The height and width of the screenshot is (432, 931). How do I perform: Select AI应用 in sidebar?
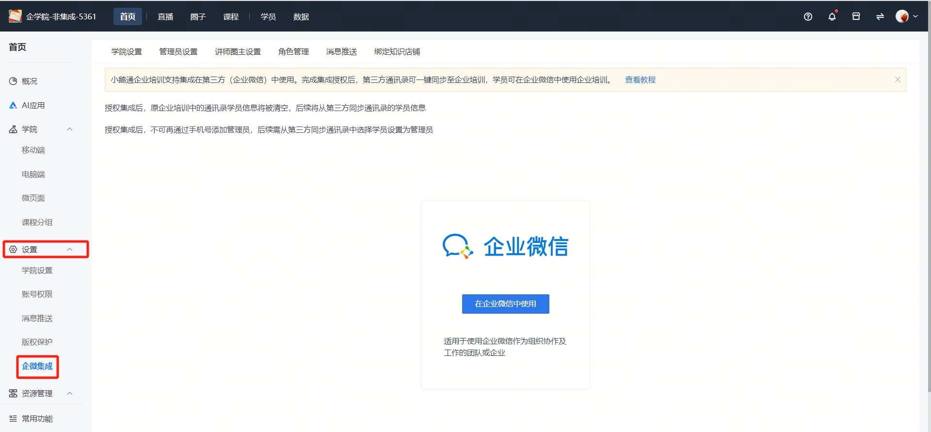point(33,105)
